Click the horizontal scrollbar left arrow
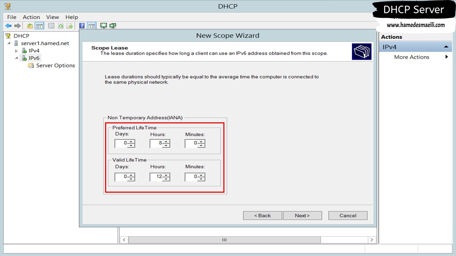The height and width of the screenshot is (256, 456). 124,240
